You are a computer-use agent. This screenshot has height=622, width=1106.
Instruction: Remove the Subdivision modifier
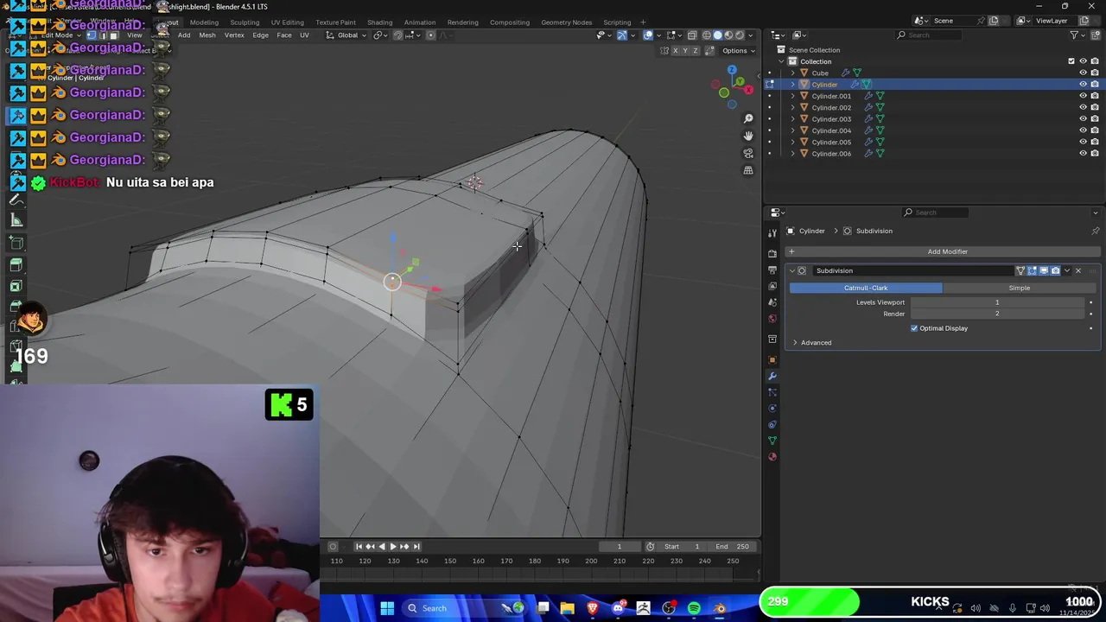[1077, 270]
